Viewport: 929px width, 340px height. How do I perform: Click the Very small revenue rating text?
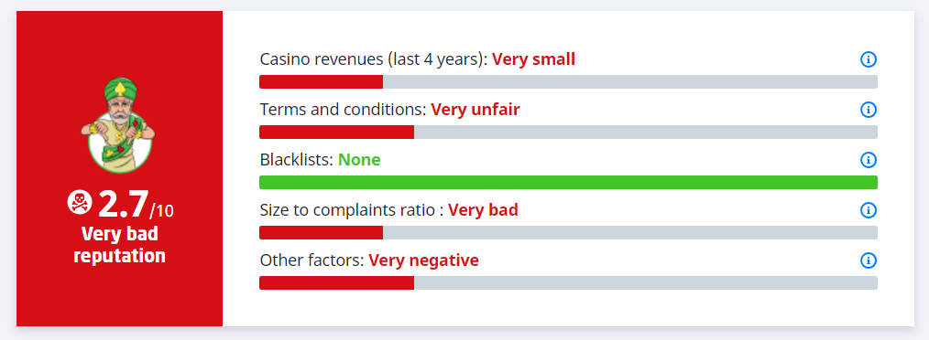coord(533,59)
